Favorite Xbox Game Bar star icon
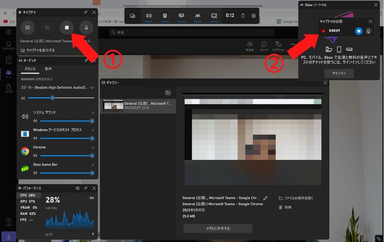The width and height of the screenshot is (385, 242). click(93, 165)
